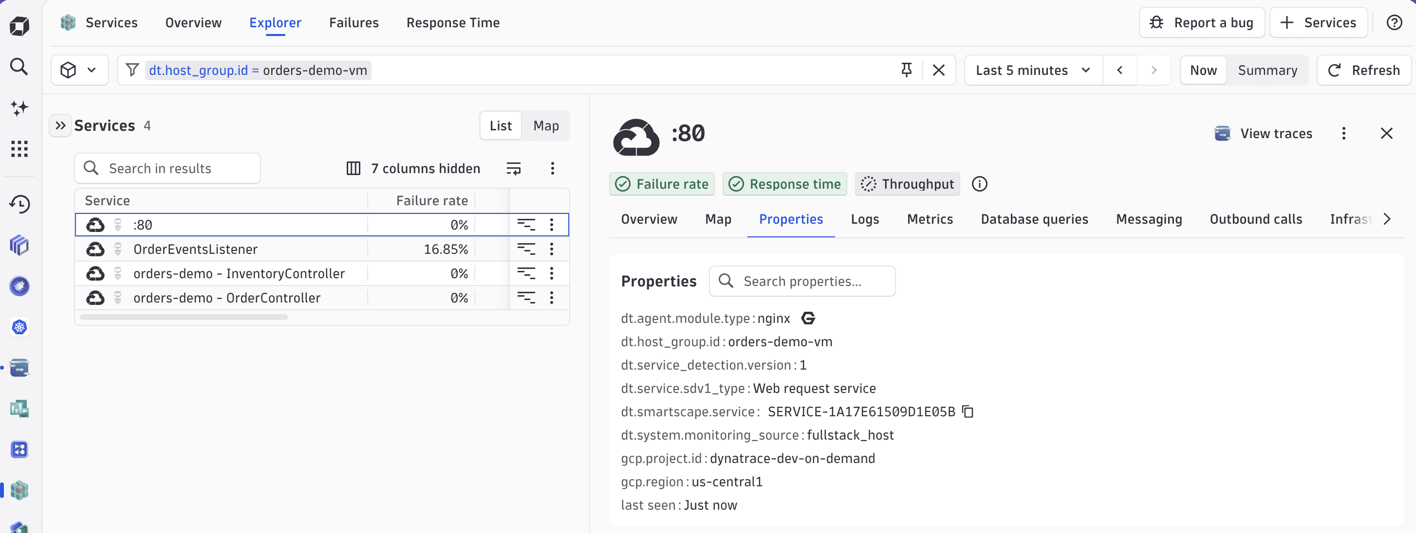The image size is (1416, 533).
Task: Clear the filter with the X icon
Action: pos(938,70)
